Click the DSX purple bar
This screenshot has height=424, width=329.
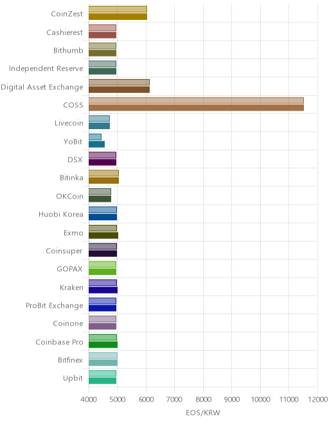(x=103, y=163)
